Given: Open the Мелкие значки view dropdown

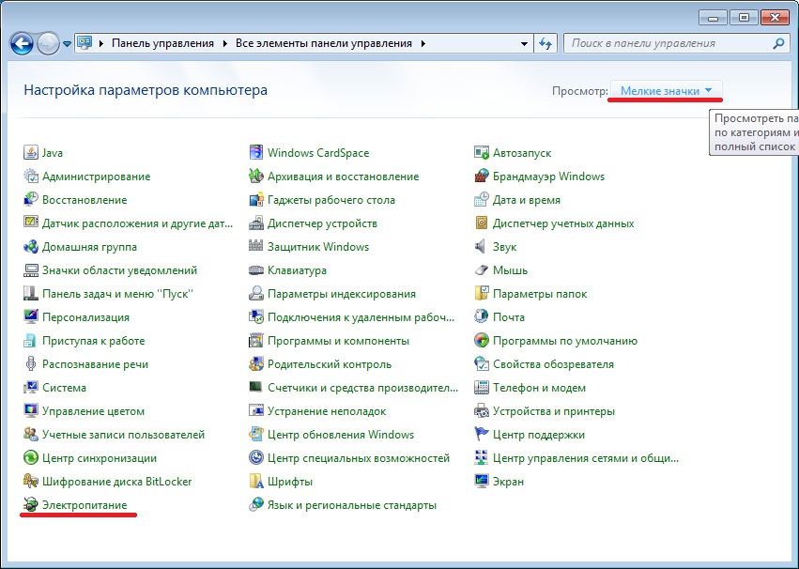Looking at the screenshot, I should (666, 90).
